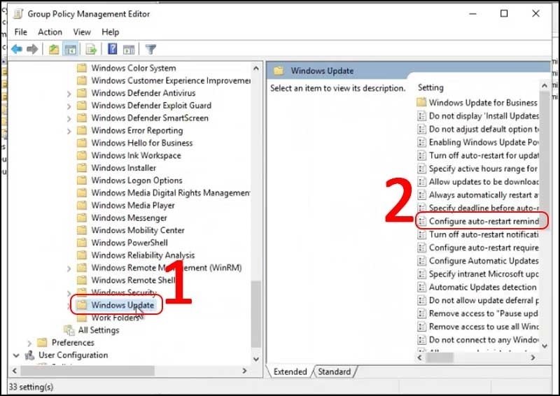Select the All Settings tree item
This screenshot has width=560, height=396.
click(98, 330)
